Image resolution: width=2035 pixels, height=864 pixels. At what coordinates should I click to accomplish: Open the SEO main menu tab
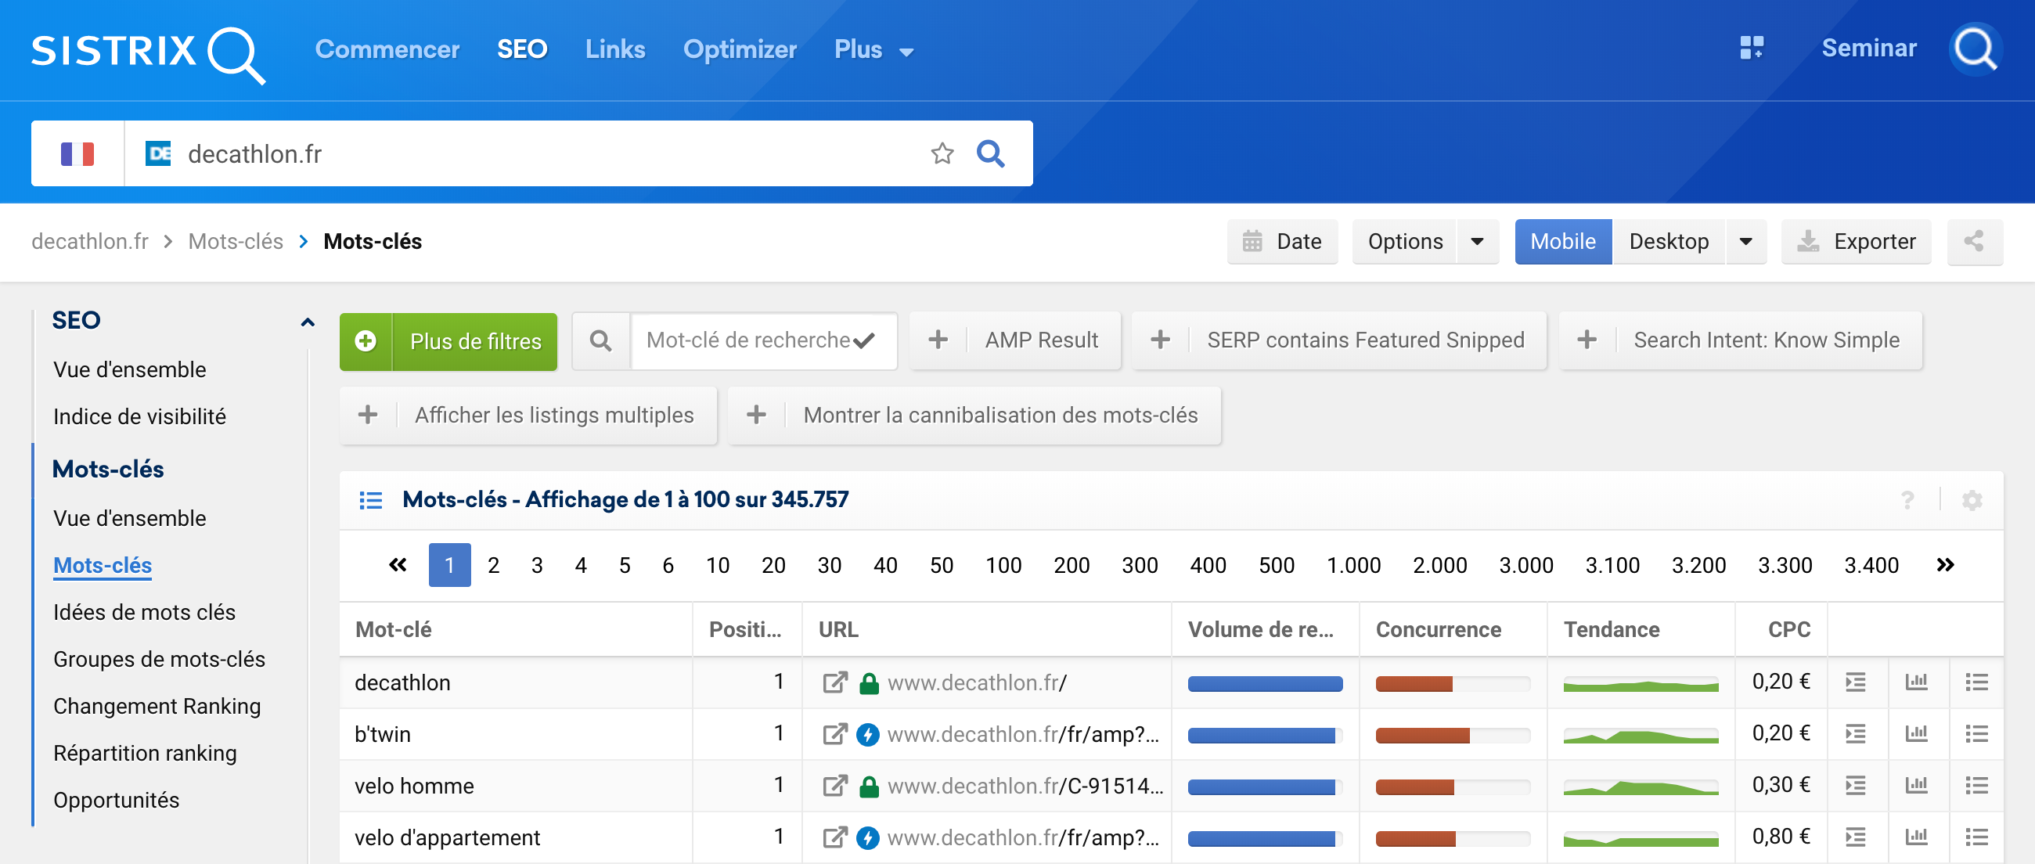(522, 50)
